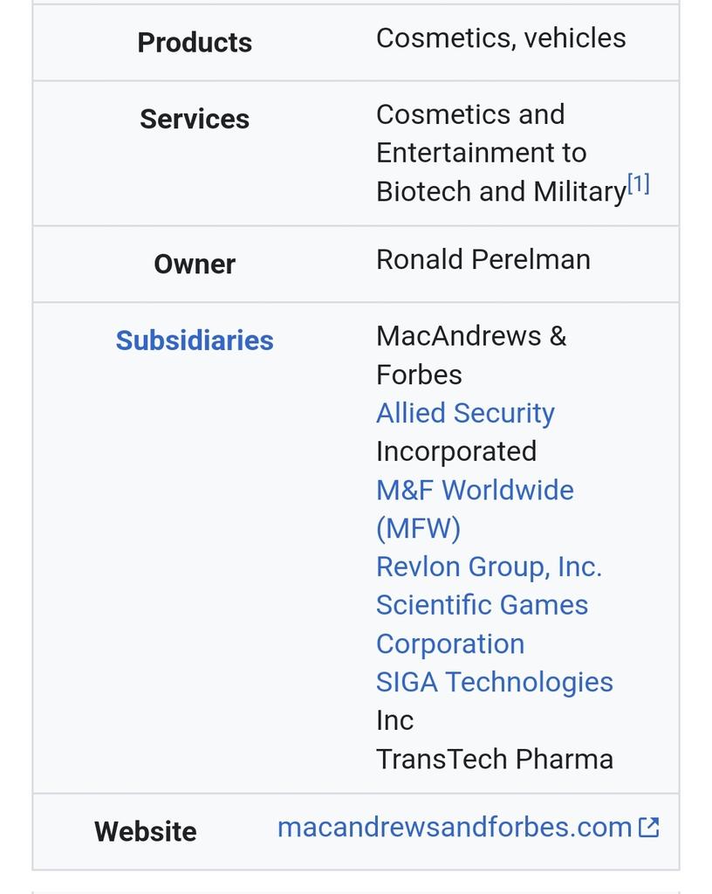Screen dimensions: 712x894
Task: Click the Website row label
Action: pyautogui.click(x=146, y=831)
